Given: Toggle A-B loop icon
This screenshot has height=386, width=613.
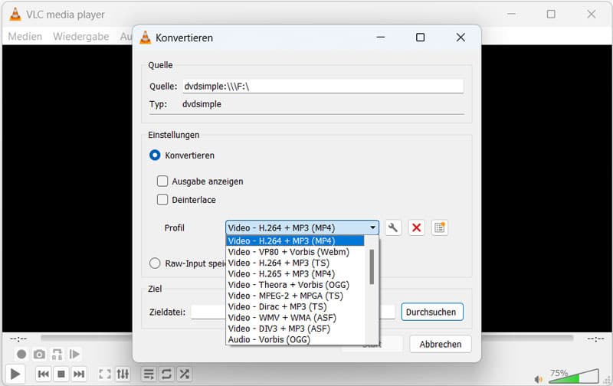Looking at the screenshot, I should tap(57, 355).
